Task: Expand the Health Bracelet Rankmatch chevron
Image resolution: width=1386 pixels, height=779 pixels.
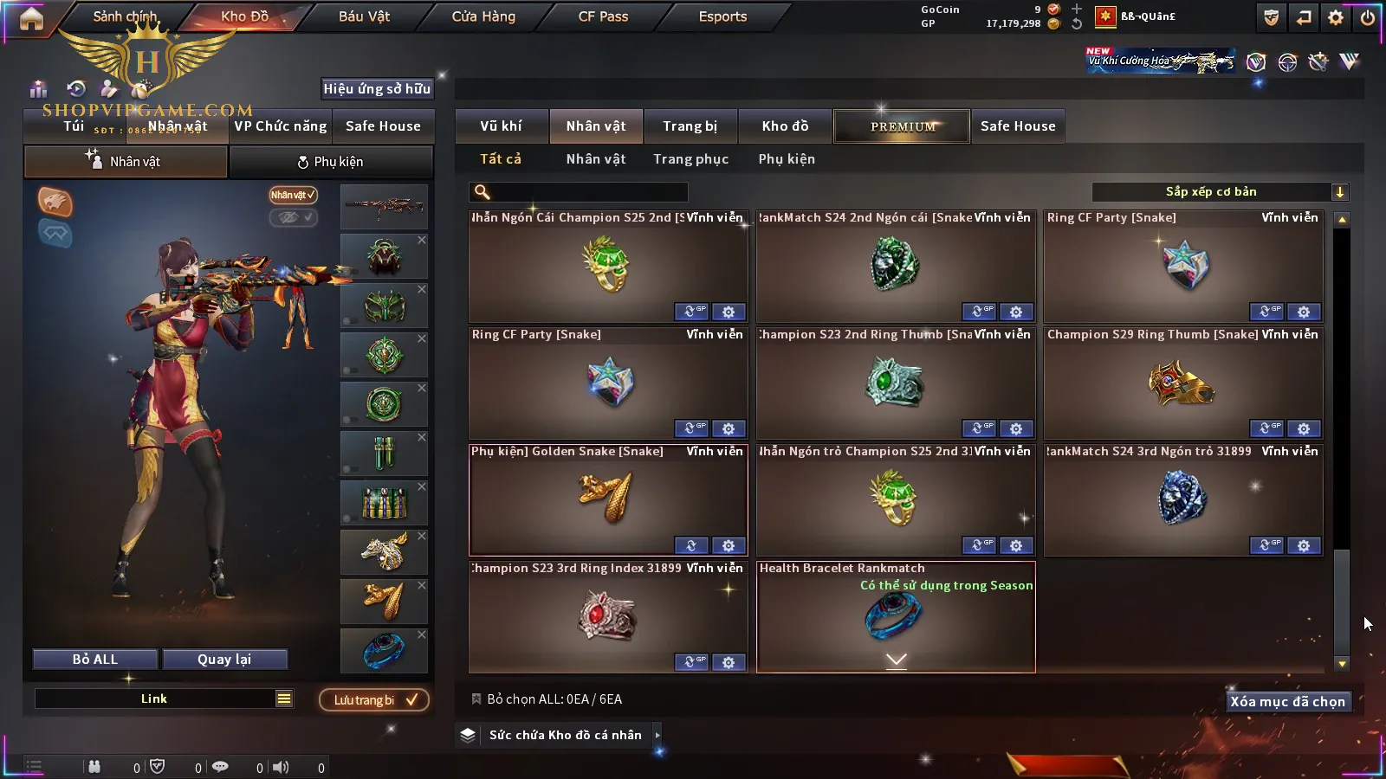Action: [897, 660]
